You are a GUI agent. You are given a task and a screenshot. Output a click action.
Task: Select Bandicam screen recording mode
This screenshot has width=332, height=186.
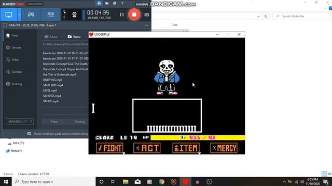click(9, 14)
